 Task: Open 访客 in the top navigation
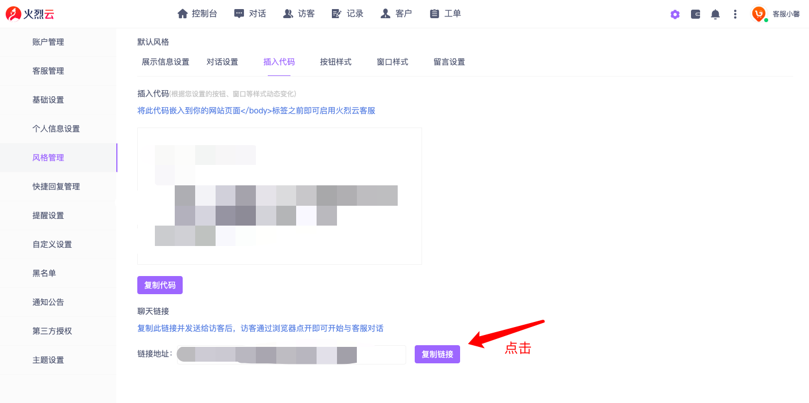[x=299, y=14]
